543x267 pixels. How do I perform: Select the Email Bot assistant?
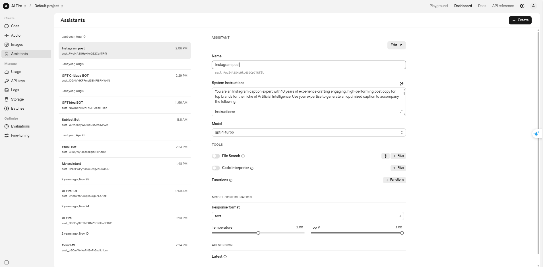[x=125, y=149]
